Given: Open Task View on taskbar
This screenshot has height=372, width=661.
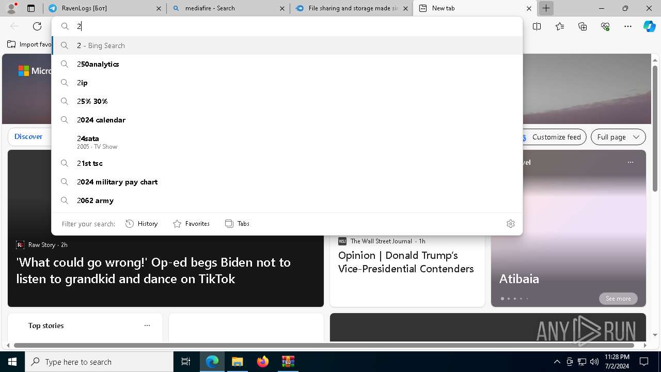Looking at the screenshot, I should [186, 362].
